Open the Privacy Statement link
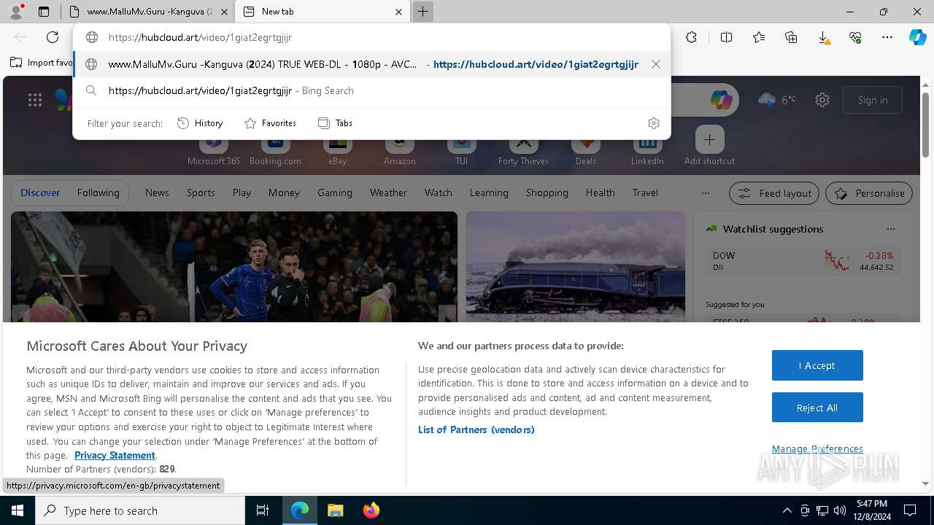934x525 pixels. coord(115,455)
